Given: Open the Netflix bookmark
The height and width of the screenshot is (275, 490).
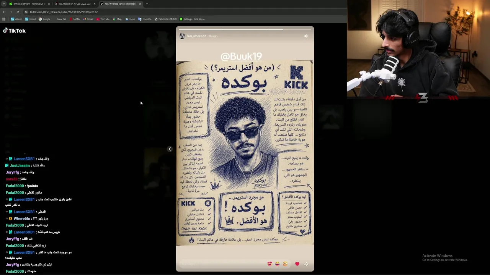Looking at the screenshot, I should tap(75, 19).
